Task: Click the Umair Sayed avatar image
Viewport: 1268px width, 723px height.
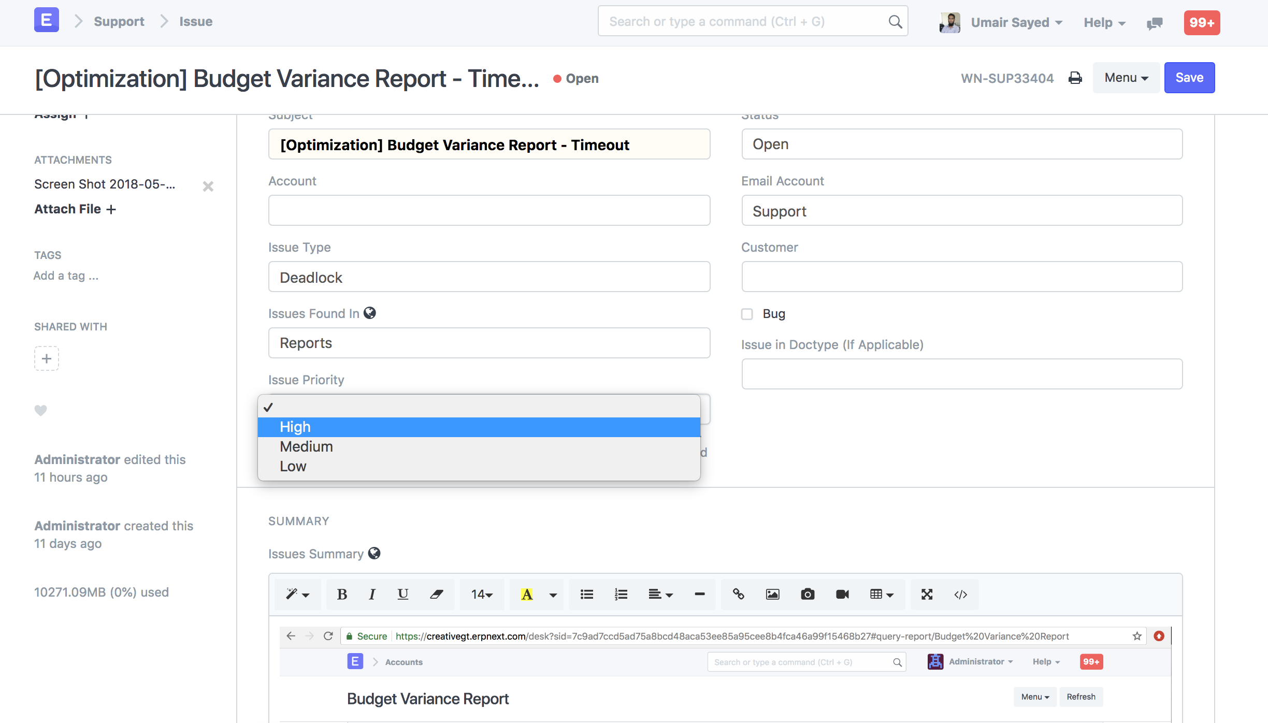Action: click(x=950, y=23)
